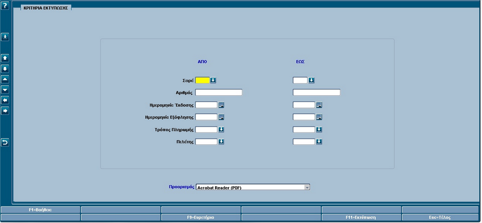The height and width of the screenshot is (223, 482).
Task: Click the down triangle sidebar icon
Action: (5, 90)
